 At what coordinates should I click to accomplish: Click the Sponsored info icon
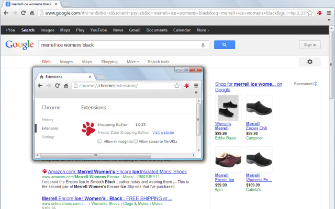pos(315,84)
